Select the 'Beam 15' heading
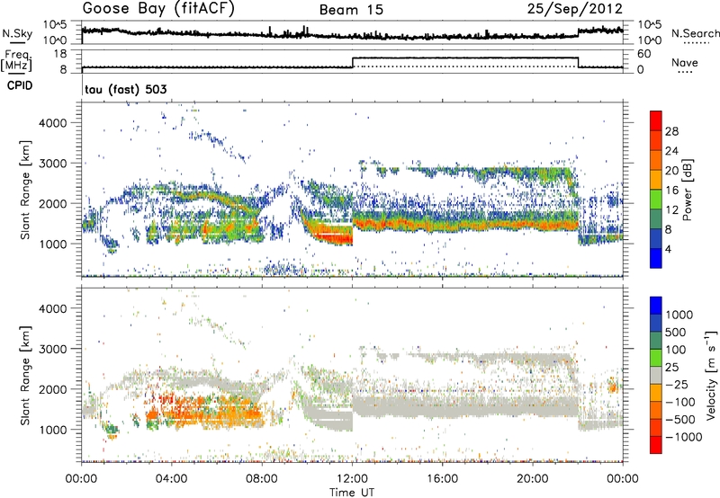 click(x=351, y=10)
